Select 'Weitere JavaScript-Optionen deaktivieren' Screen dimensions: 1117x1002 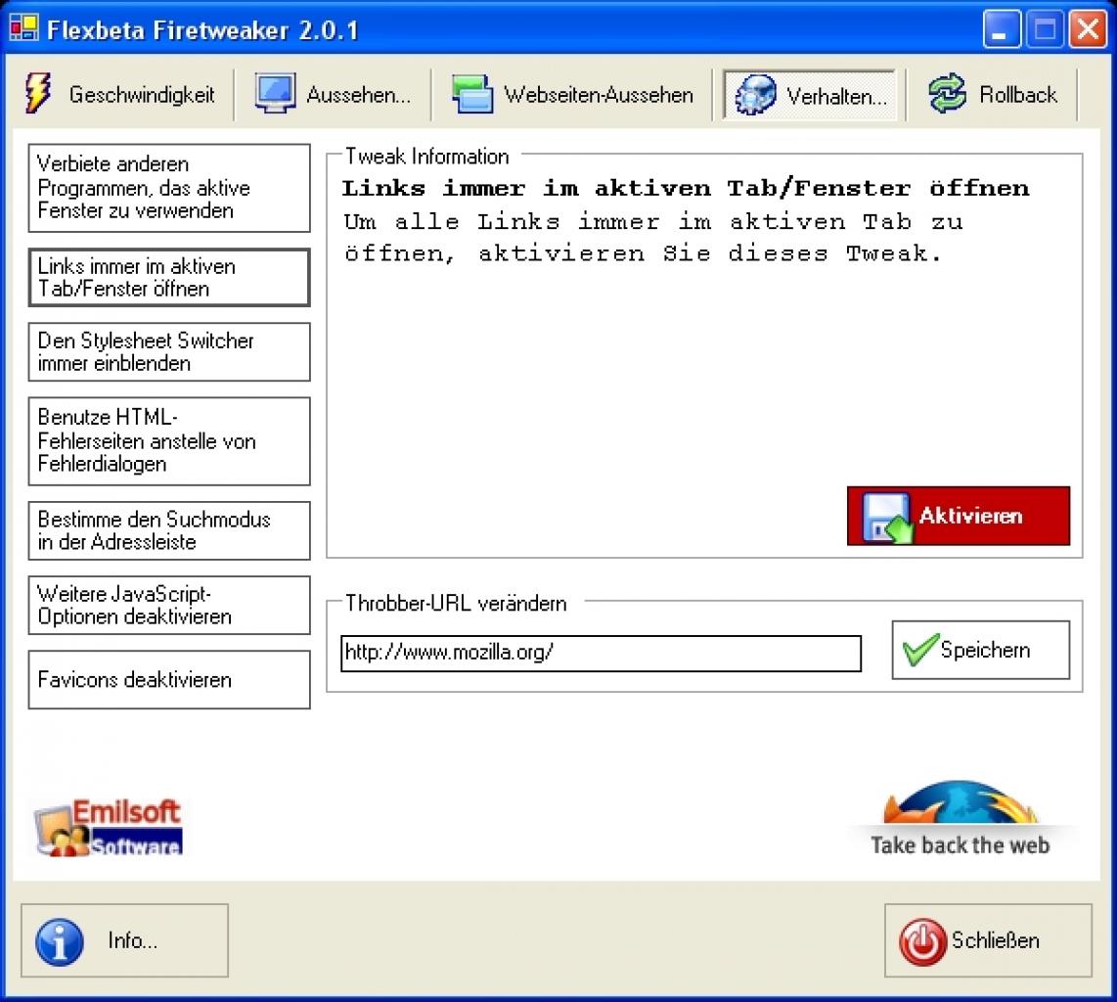(169, 605)
